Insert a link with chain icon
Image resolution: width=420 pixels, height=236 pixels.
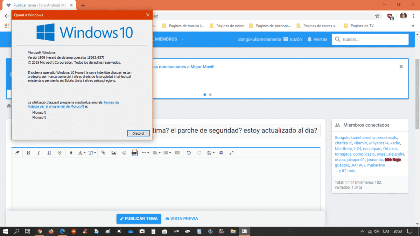click(103, 153)
